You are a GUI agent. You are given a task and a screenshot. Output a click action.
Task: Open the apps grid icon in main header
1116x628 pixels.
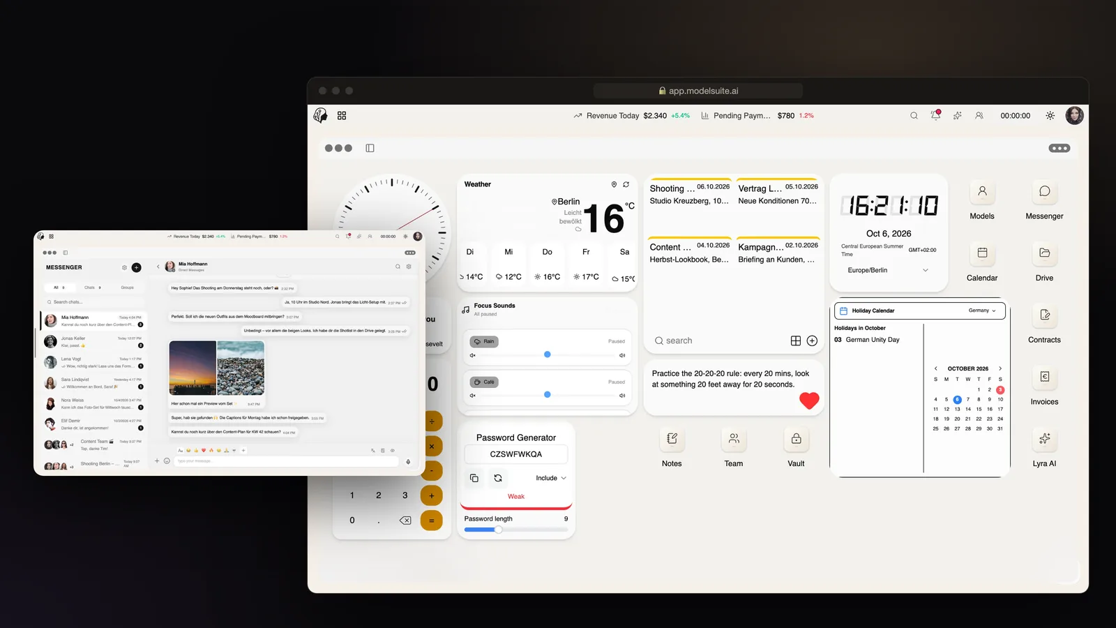tap(342, 116)
